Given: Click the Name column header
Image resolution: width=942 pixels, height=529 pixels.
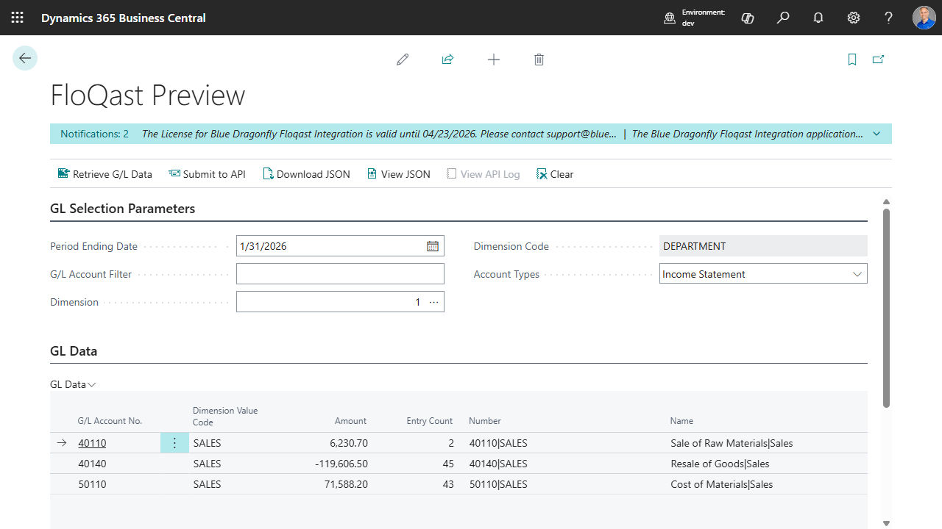Looking at the screenshot, I should [x=681, y=421].
